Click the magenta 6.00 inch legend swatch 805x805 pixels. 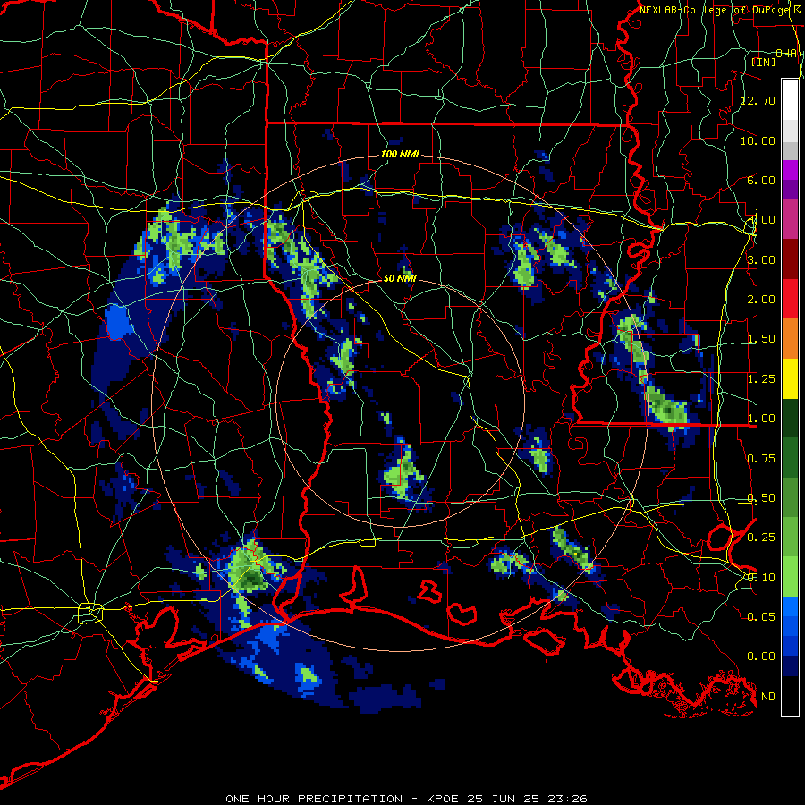[x=790, y=170]
